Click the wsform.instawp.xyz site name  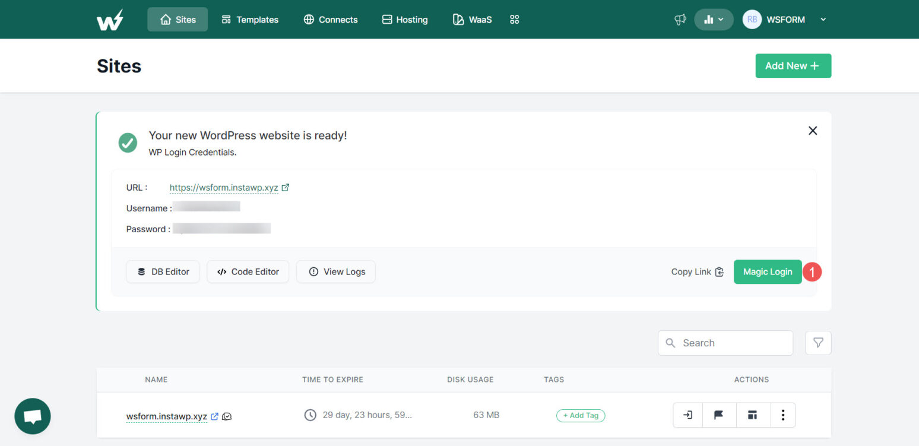[167, 416]
